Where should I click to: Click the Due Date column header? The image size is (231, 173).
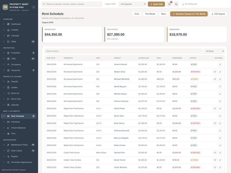[51, 58]
